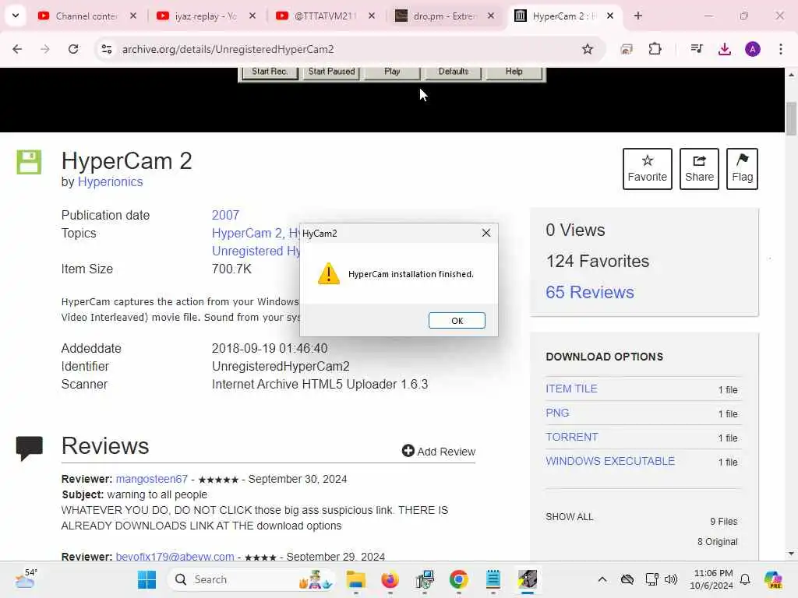Screen dimensions: 798x598
Task: Click the page vertical scrollbar thumb
Action: 791,118
